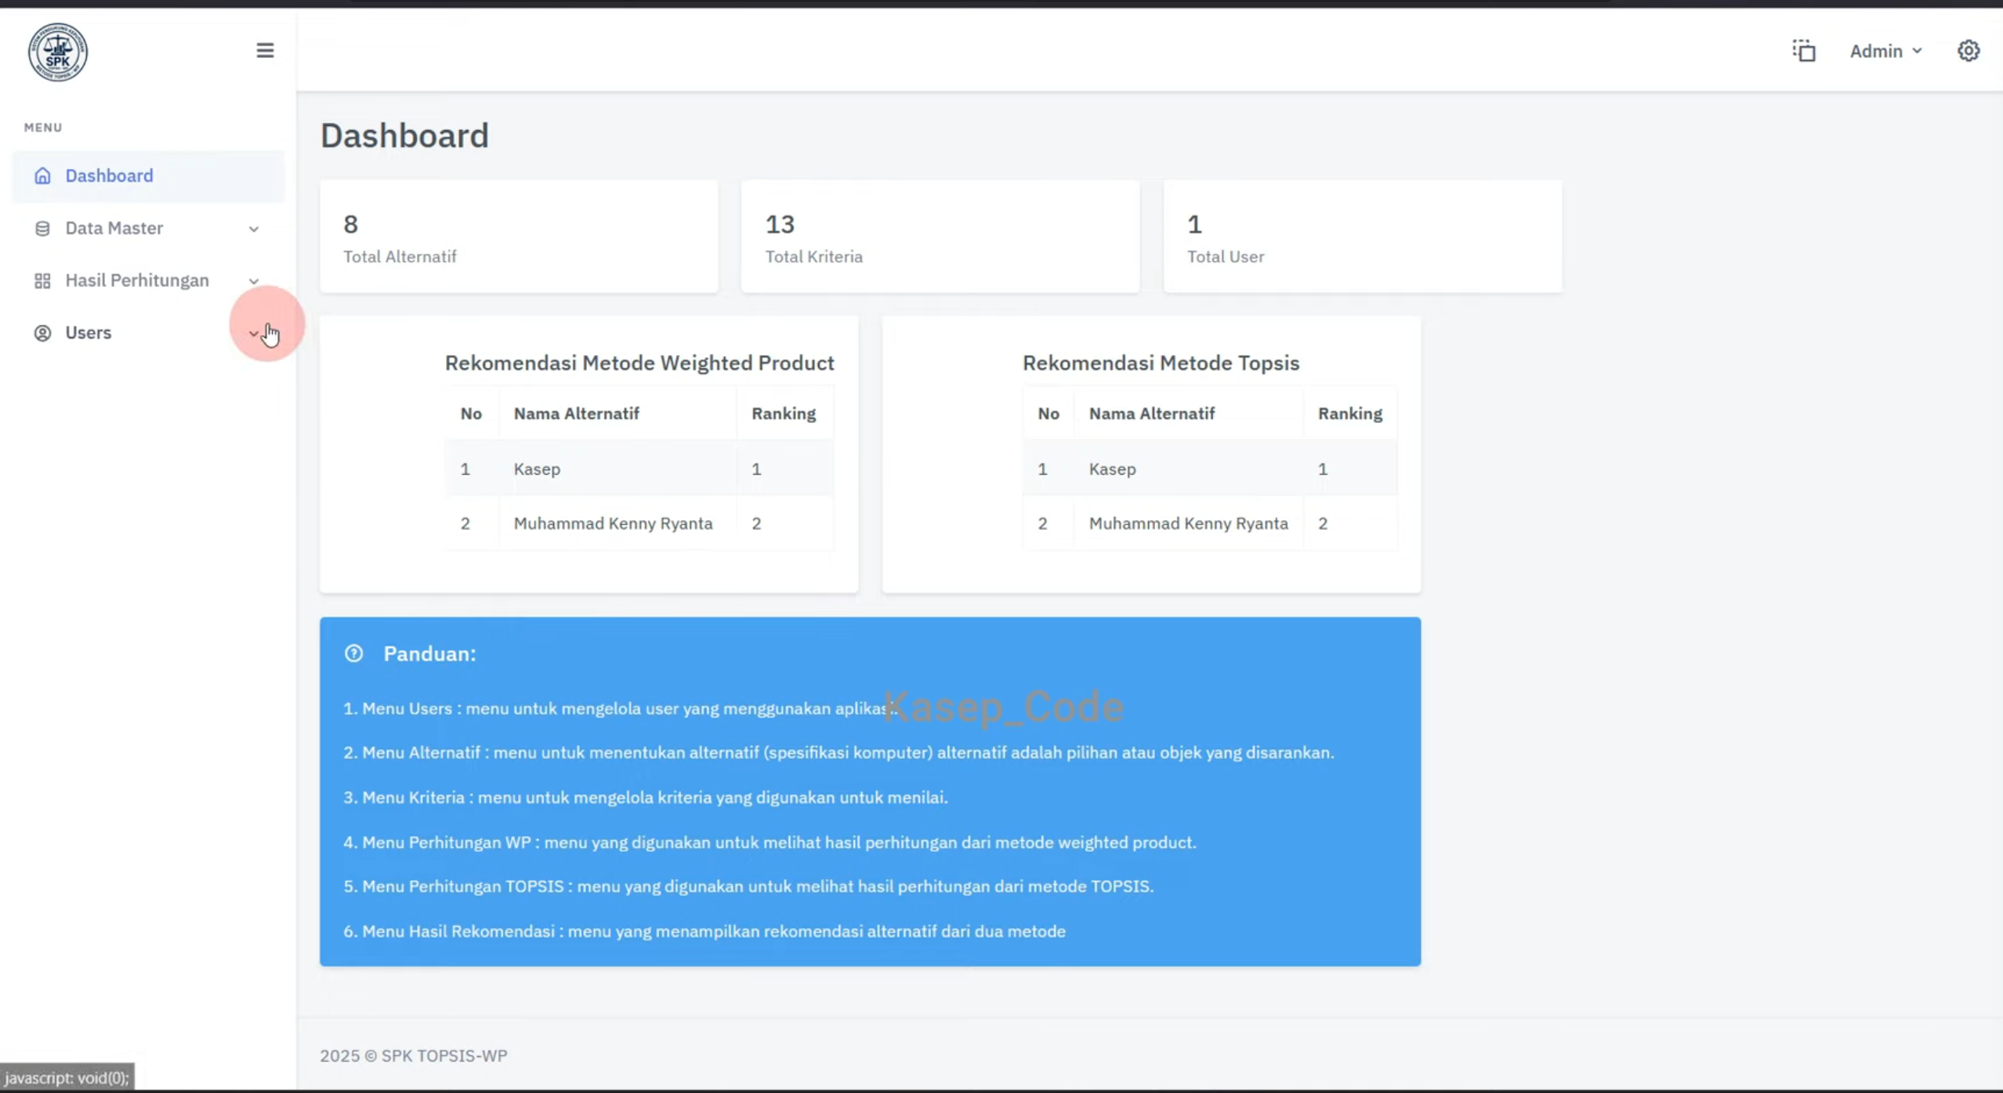Click the Menu Hasil Rekomendasi guide line
The image size is (2003, 1093).
[x=704, y=931]
